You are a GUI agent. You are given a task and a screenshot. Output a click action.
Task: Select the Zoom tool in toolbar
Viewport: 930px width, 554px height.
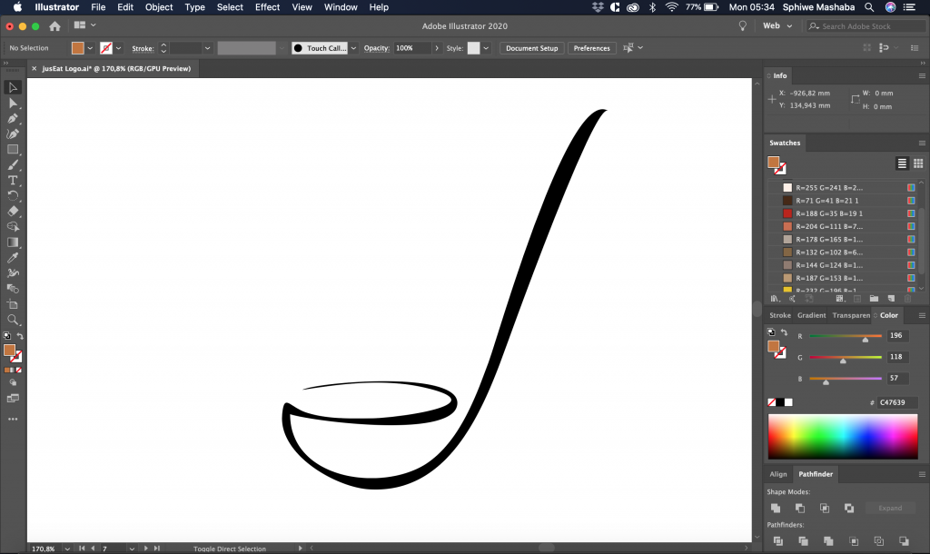pos(13,320)
